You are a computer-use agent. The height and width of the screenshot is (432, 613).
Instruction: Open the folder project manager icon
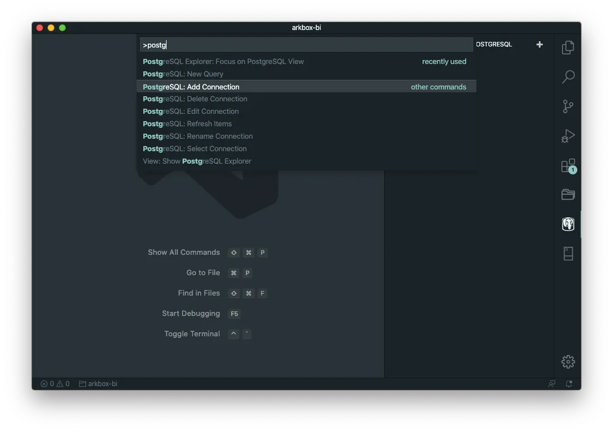pyautogui.click(x=568, y=194)
